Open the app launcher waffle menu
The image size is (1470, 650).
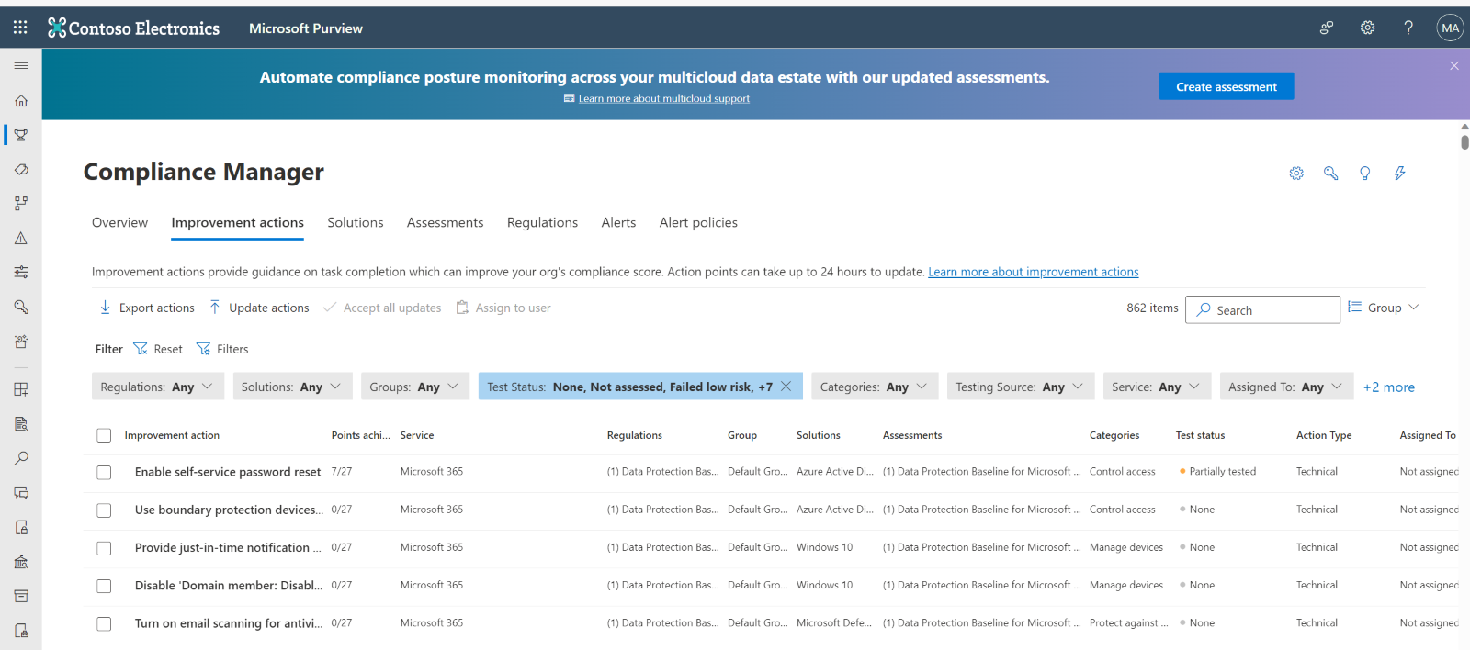click(x=20, y=28)
